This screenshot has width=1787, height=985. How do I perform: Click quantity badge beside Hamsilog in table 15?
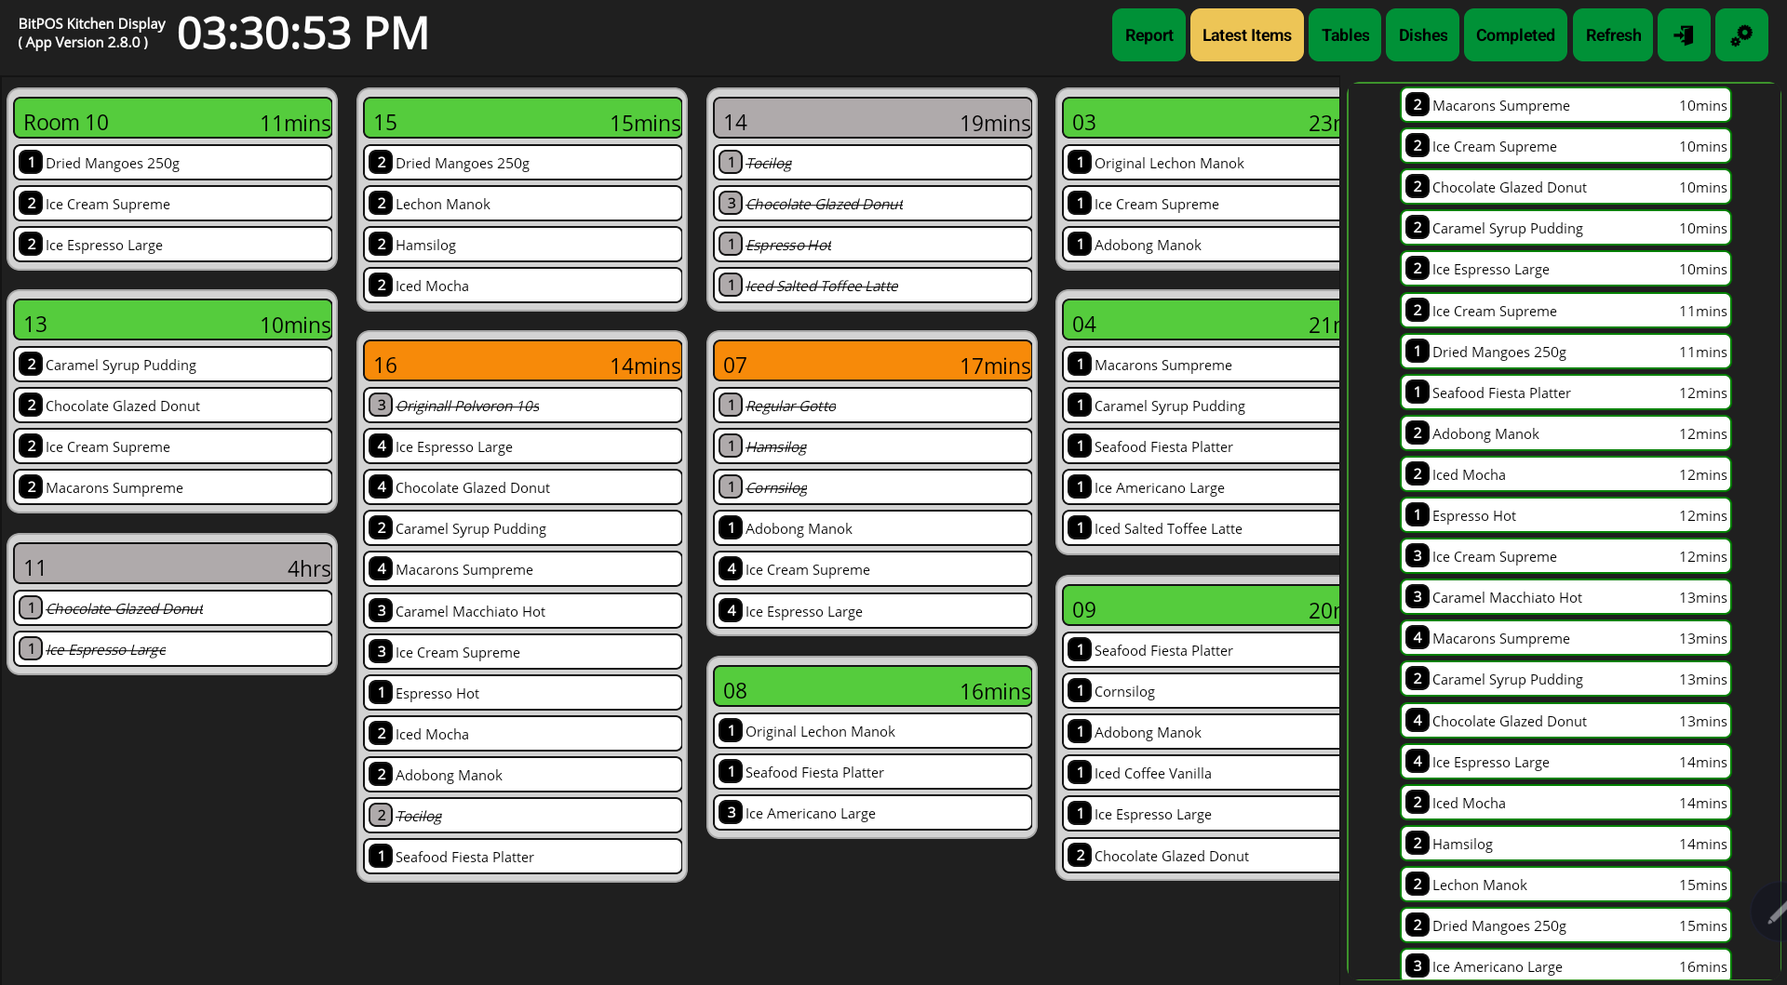(381, 245)
